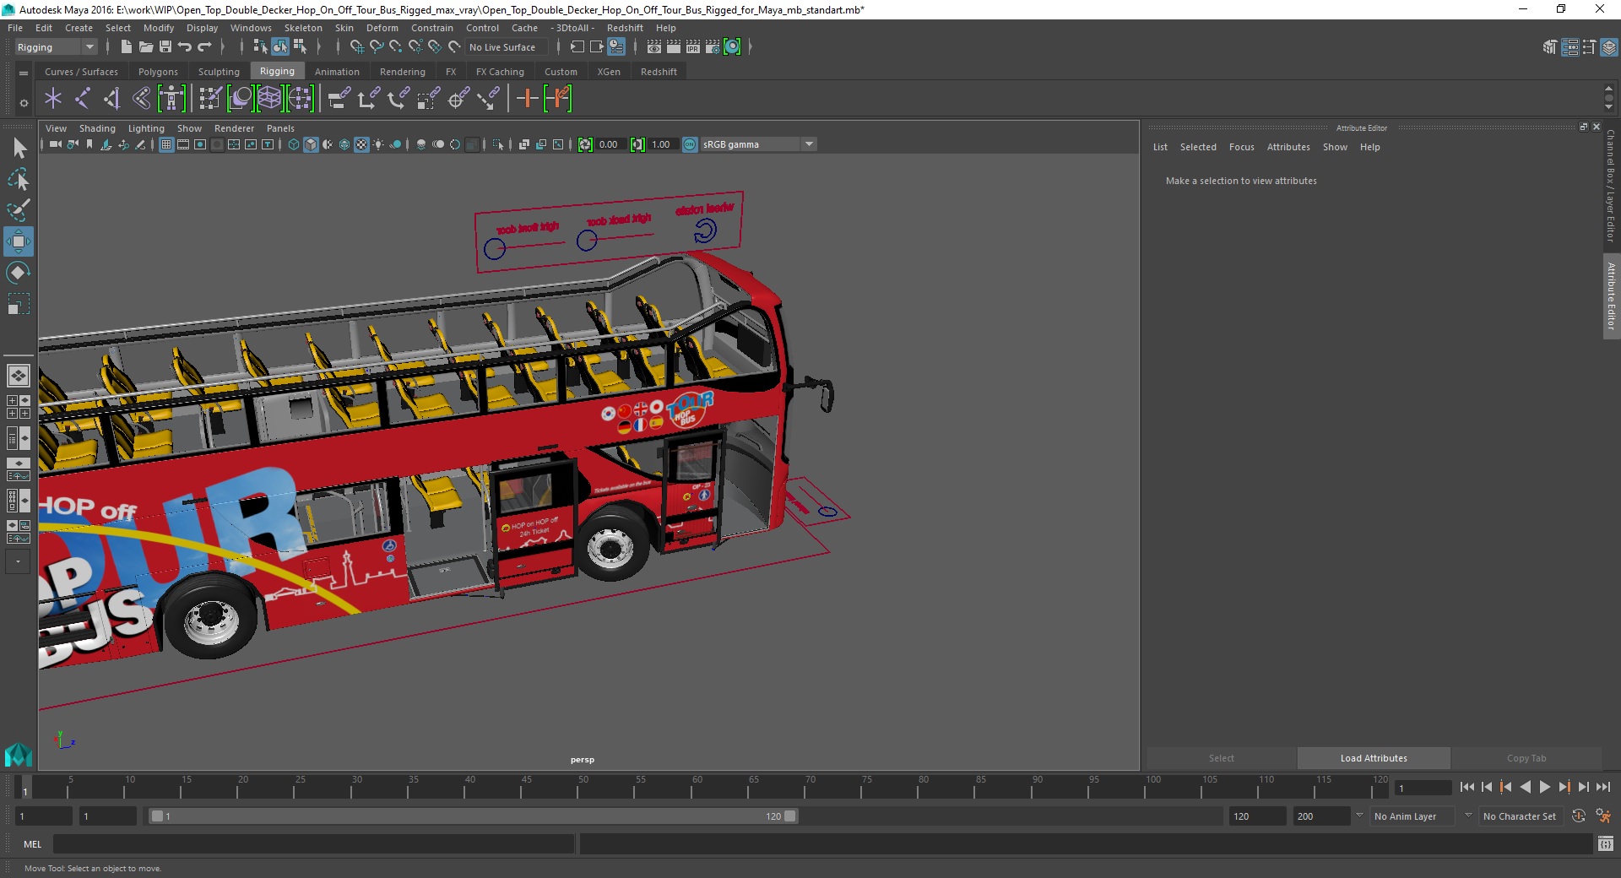The width and height of the screenshot is (1621, 878).
Task: Click frame 60 on the time slider
Action: [691, 788]
